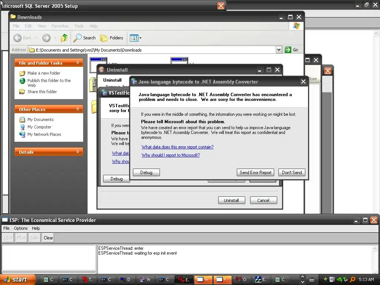Click Debug in the VSTestHost dialog

tap(117, 178)
